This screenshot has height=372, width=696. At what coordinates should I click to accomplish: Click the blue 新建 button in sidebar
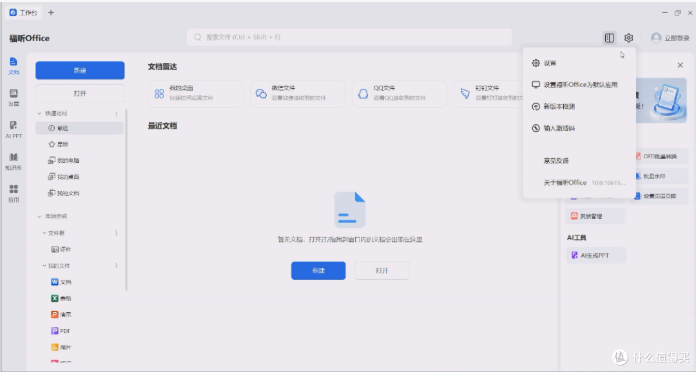click(x=80, y=71)
